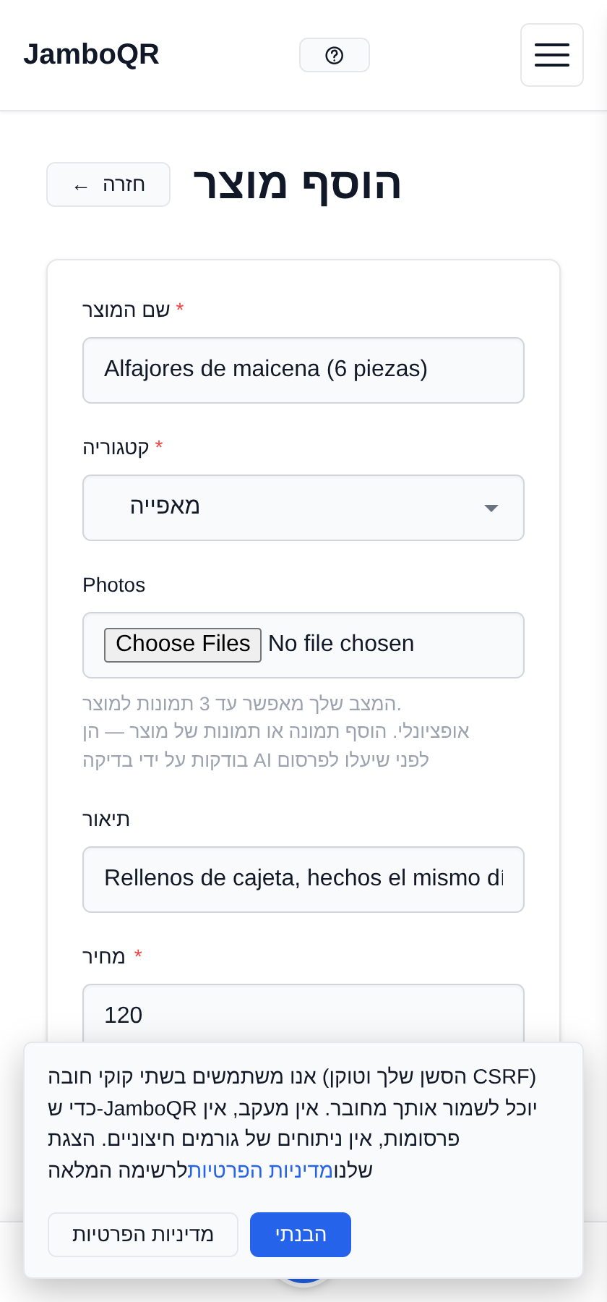Focus the תיאור description field
The image size is (607, 1302).
point(303,880)
